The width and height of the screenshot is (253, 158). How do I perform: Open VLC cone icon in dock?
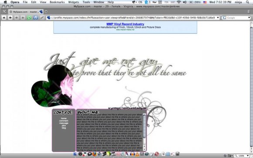tap(137, 154)
